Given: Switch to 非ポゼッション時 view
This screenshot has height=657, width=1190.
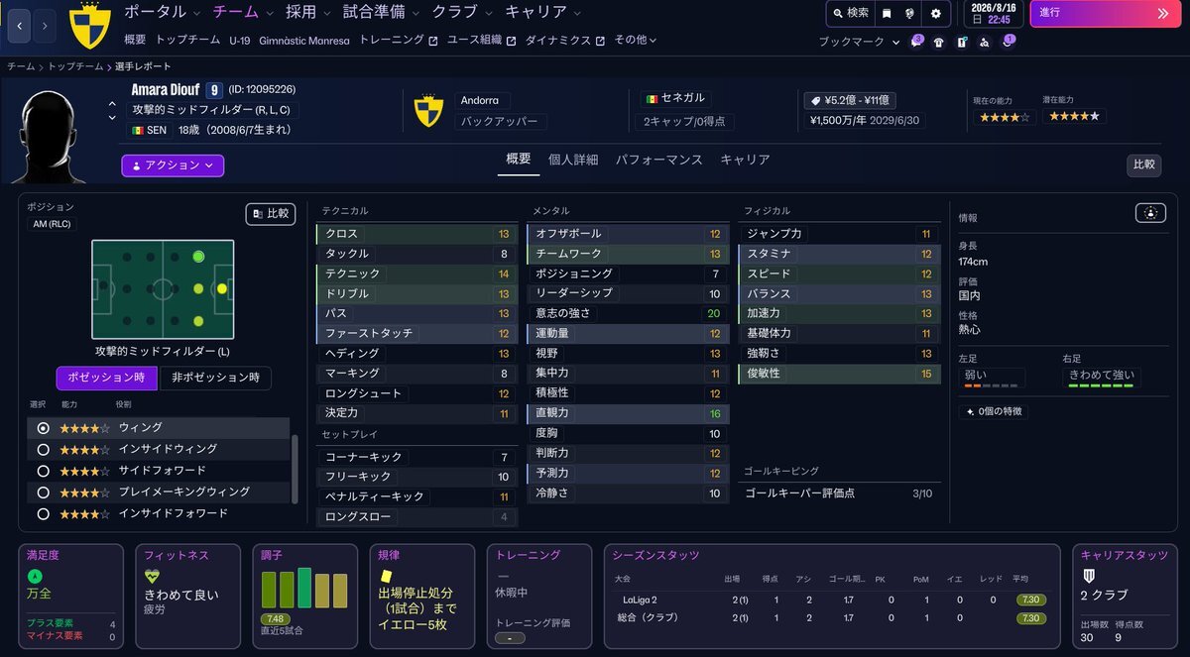Looking at the screenshot, I should [x=215, y=378].
